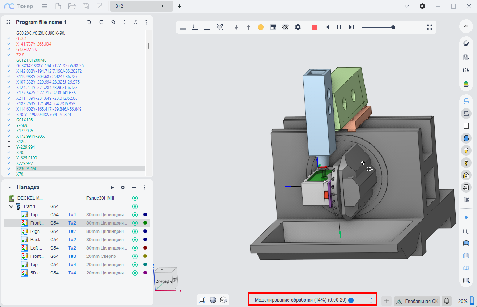The width and height of the screenshot is (477, 307).
Task: Toggle the green status circle for Part 1
Action: pyautogui.click(x=135, y=206)
